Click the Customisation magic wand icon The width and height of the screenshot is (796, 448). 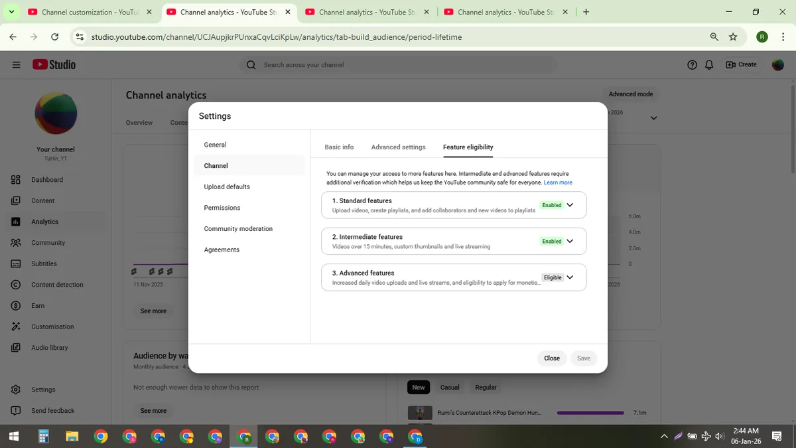(16, 327)
